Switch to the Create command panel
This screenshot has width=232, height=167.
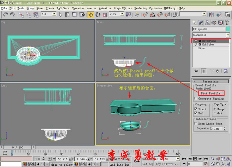click(195, 23)
